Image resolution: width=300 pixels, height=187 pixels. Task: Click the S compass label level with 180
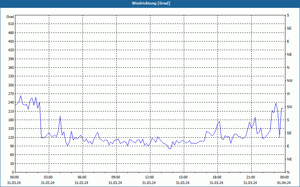click(x=288, y=120)
